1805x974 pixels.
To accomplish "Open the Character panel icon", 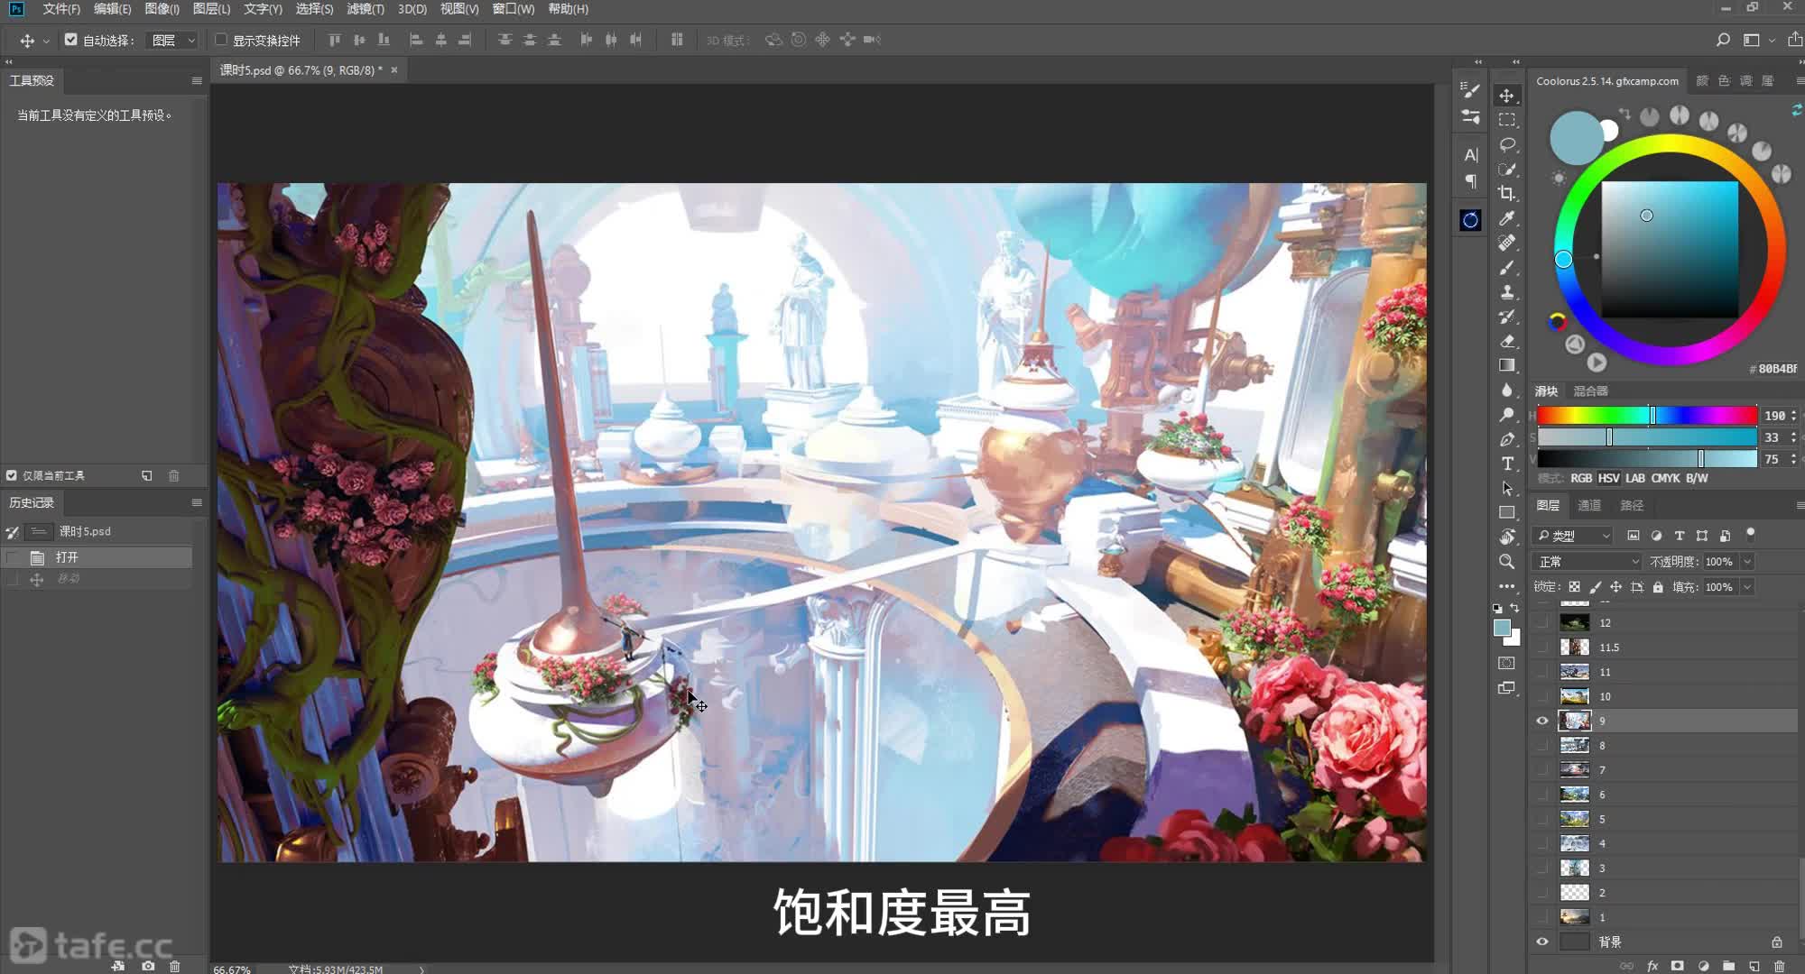I will coord(1470,155).
